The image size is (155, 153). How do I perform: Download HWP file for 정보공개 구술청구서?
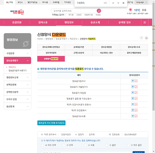click(133, 87)
